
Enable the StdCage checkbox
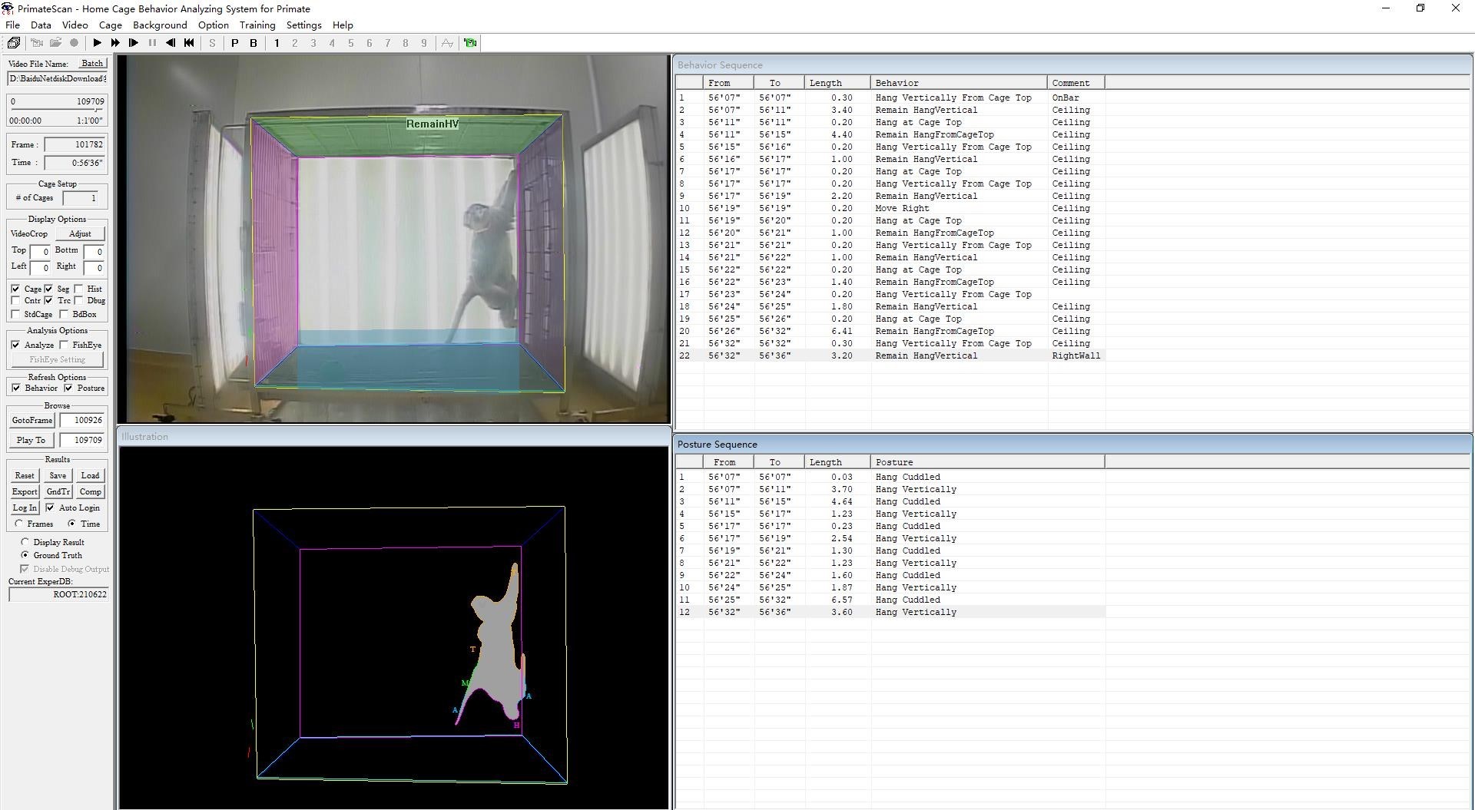tap(16, 314)
